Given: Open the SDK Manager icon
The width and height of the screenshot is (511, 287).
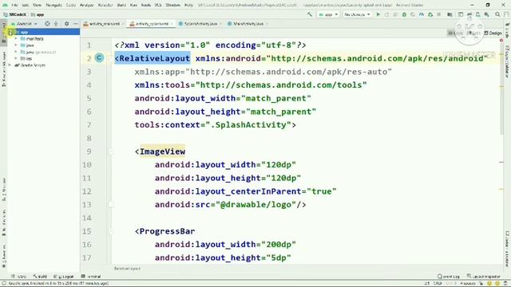Looking at the screenshot, I should 486,14.
